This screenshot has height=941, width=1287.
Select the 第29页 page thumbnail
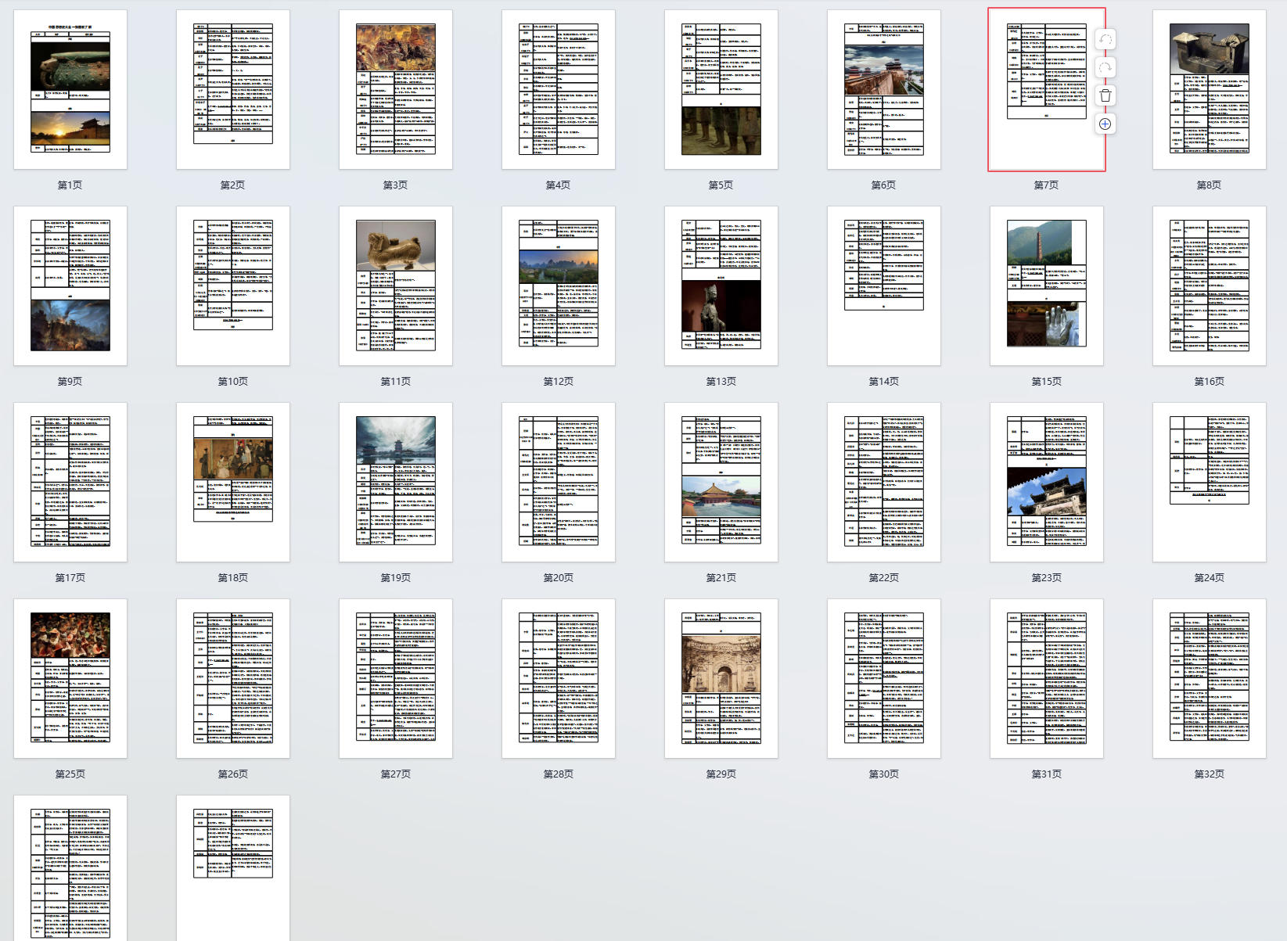[721, 678]
